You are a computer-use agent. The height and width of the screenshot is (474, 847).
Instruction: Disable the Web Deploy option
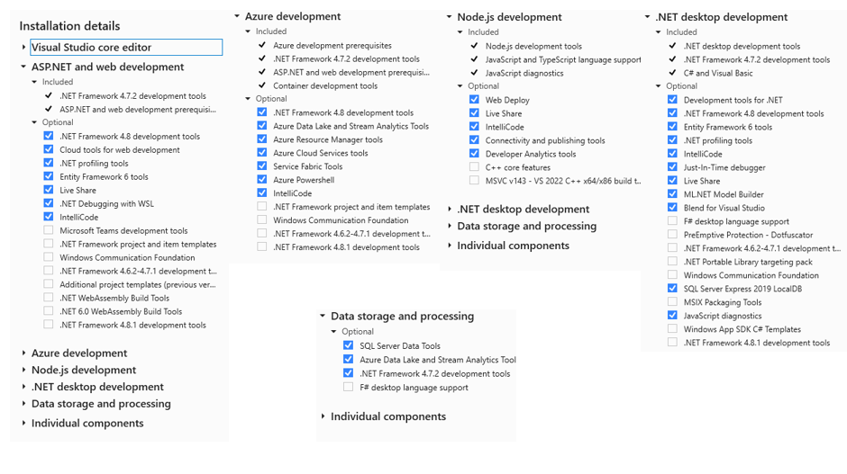(474, 100)
